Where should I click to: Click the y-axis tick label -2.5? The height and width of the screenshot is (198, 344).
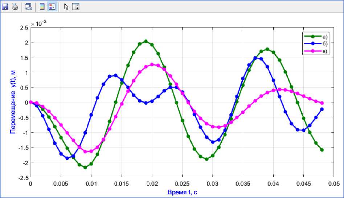[x=24, y=178]
